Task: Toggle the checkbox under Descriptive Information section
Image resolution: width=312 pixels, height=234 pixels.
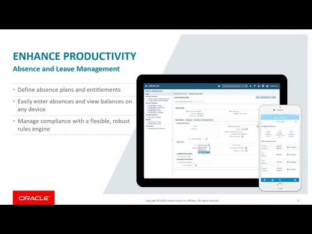Action: 196,165
